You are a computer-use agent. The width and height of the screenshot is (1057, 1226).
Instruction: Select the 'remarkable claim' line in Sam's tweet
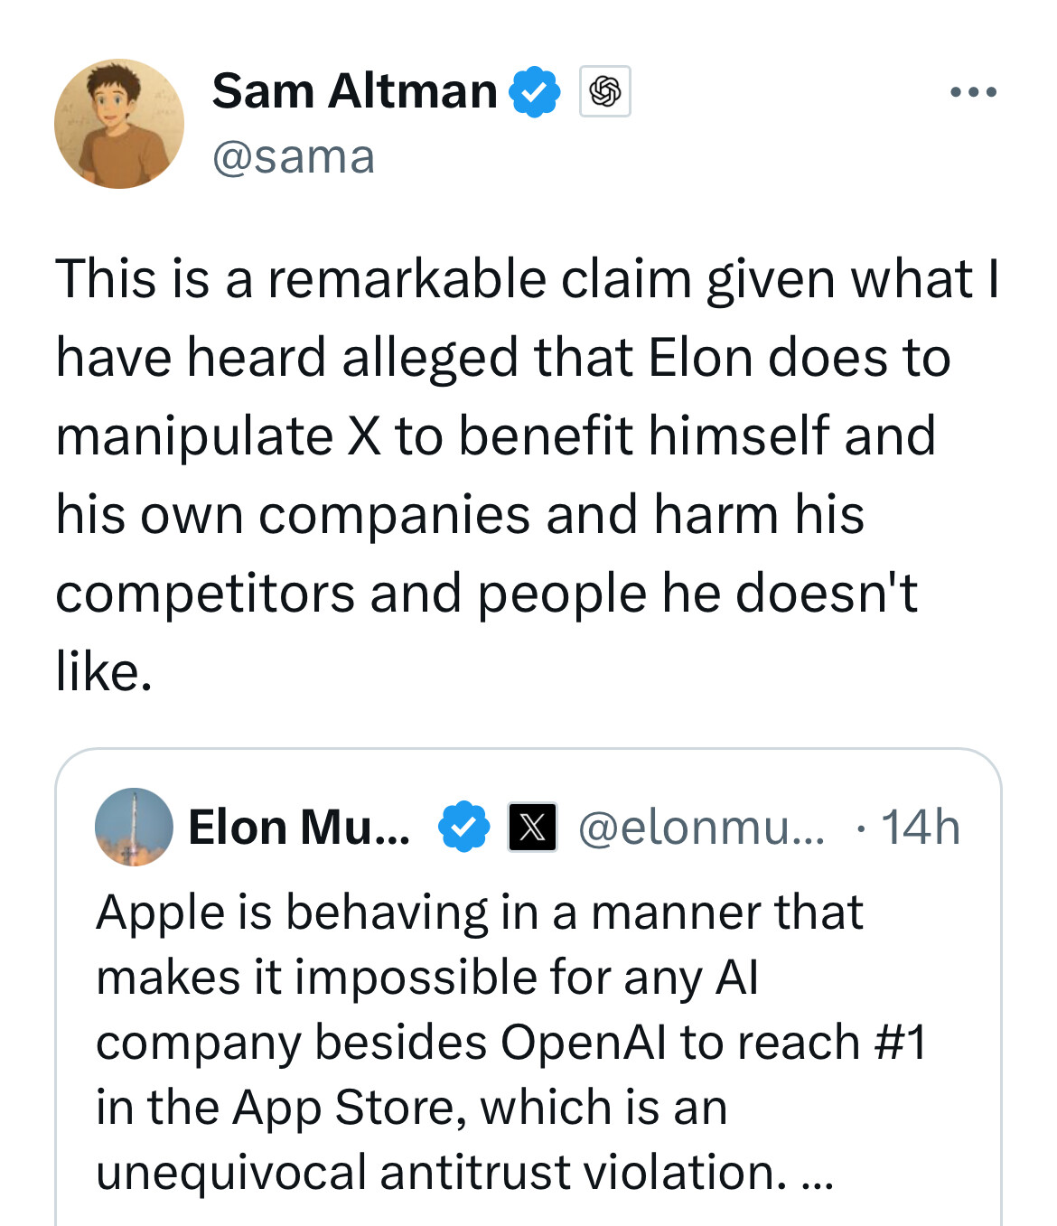pos(528,278)
